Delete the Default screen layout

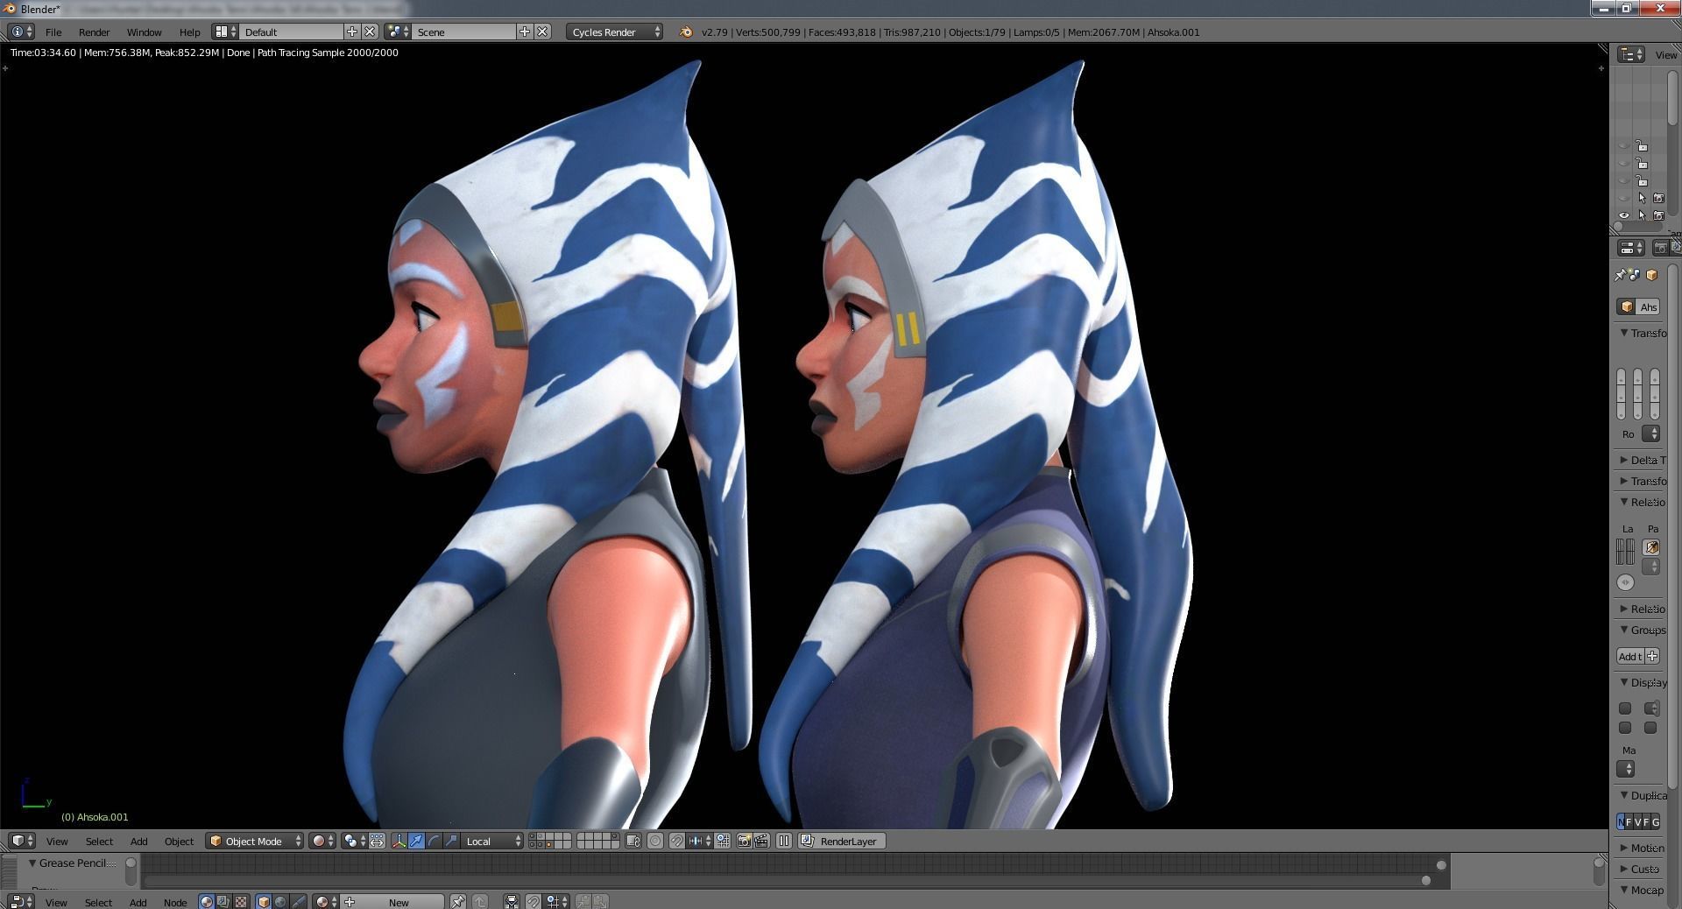[x=370, y=32]
